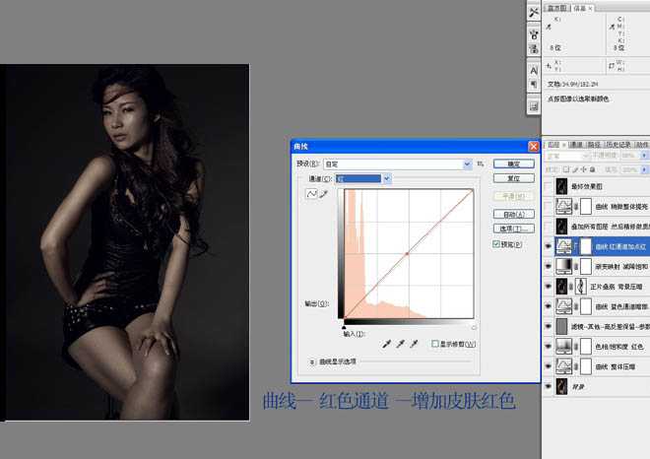The width and height of the screenshot is (650, 459).
Task: Expand the 曲线显示选项 curve display options
Action: (312, 361)
